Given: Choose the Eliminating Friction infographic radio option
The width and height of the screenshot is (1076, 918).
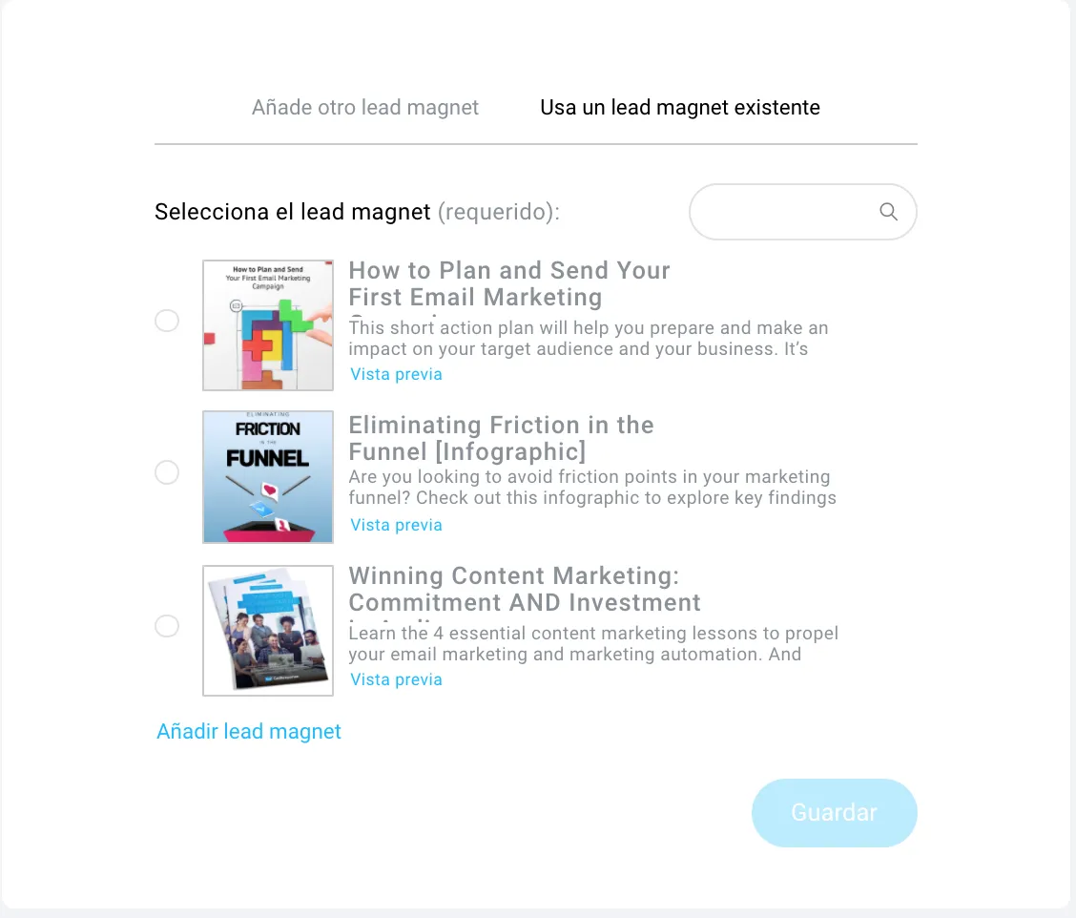Looking at the screenshot, I should 167,472.
